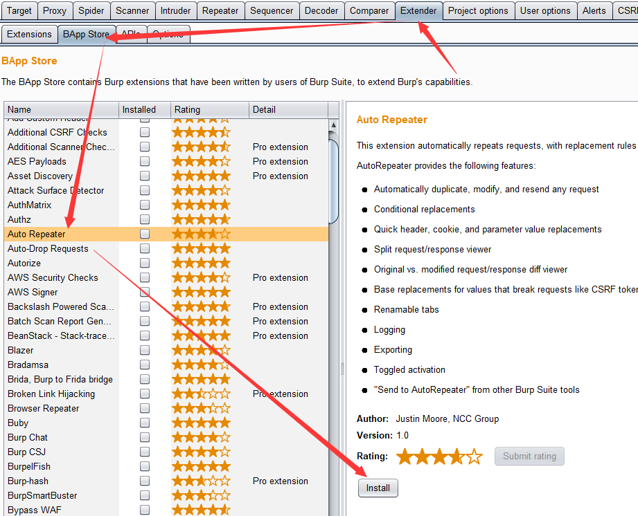Image resolution: width=638 pixels, height=516 pixels.
Task: Select the Burp CSJ row
Action: [166, 452]
